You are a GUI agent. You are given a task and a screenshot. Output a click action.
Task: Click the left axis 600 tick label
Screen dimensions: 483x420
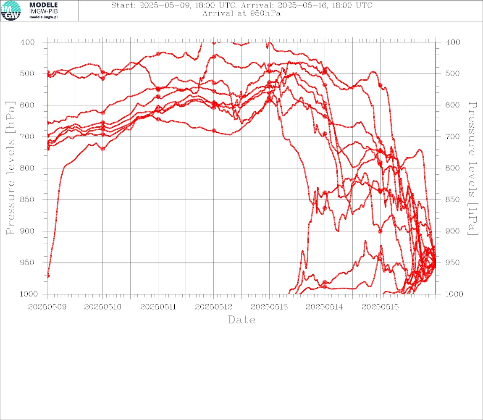point(27,105)
